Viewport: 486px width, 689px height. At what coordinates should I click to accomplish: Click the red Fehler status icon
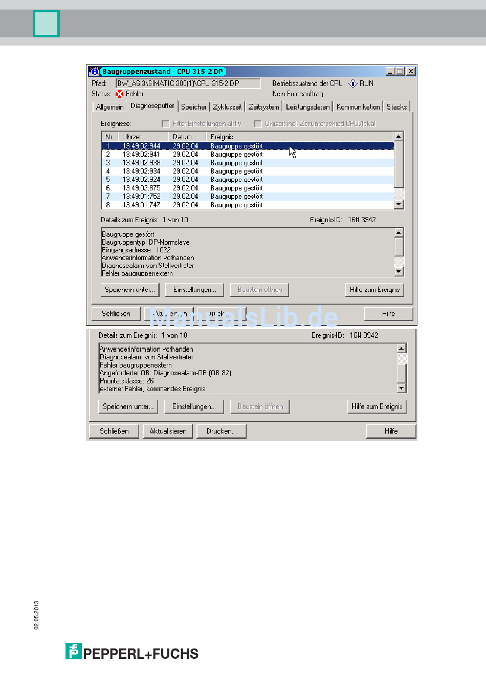[x=119, y=94]
